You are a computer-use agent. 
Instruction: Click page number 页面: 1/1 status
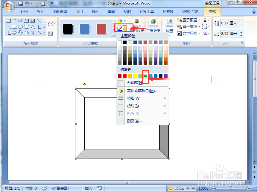12,188
